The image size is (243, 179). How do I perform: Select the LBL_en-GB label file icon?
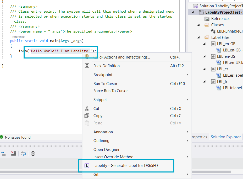click(x=213, y=44)
